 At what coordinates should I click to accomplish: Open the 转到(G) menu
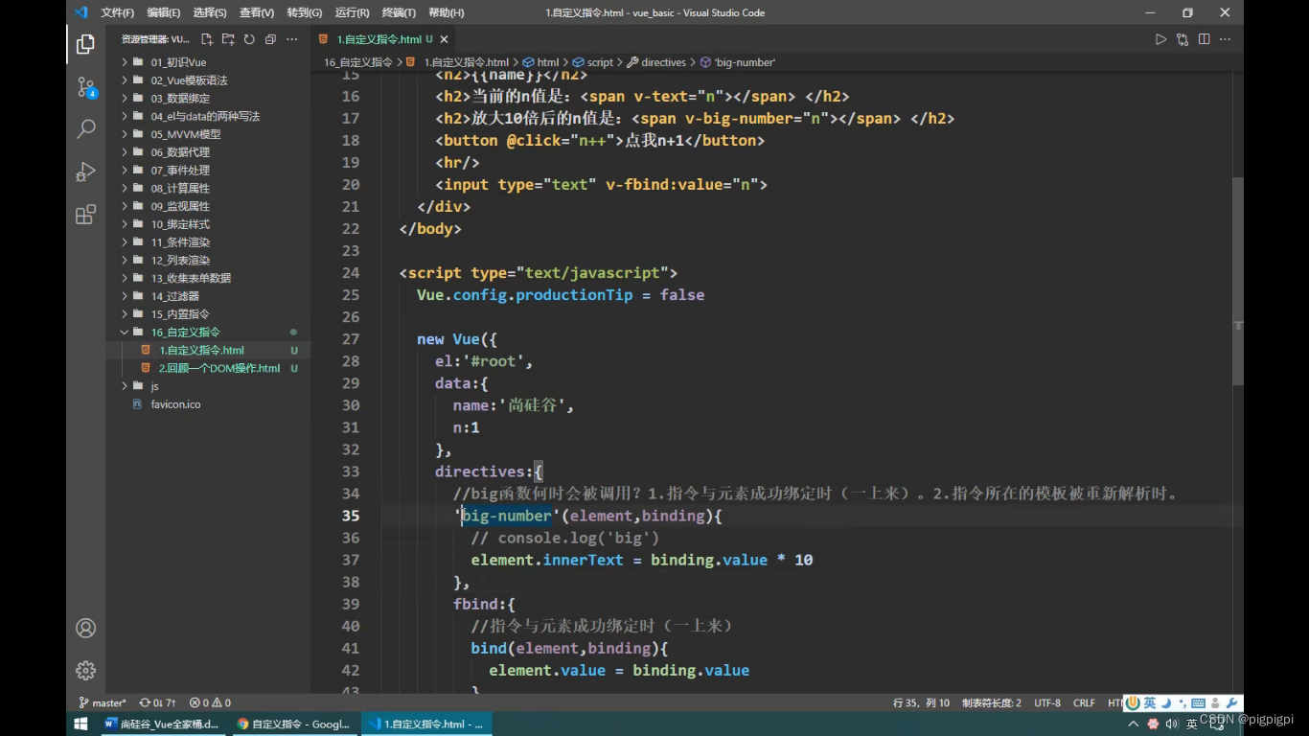point(305,12)
